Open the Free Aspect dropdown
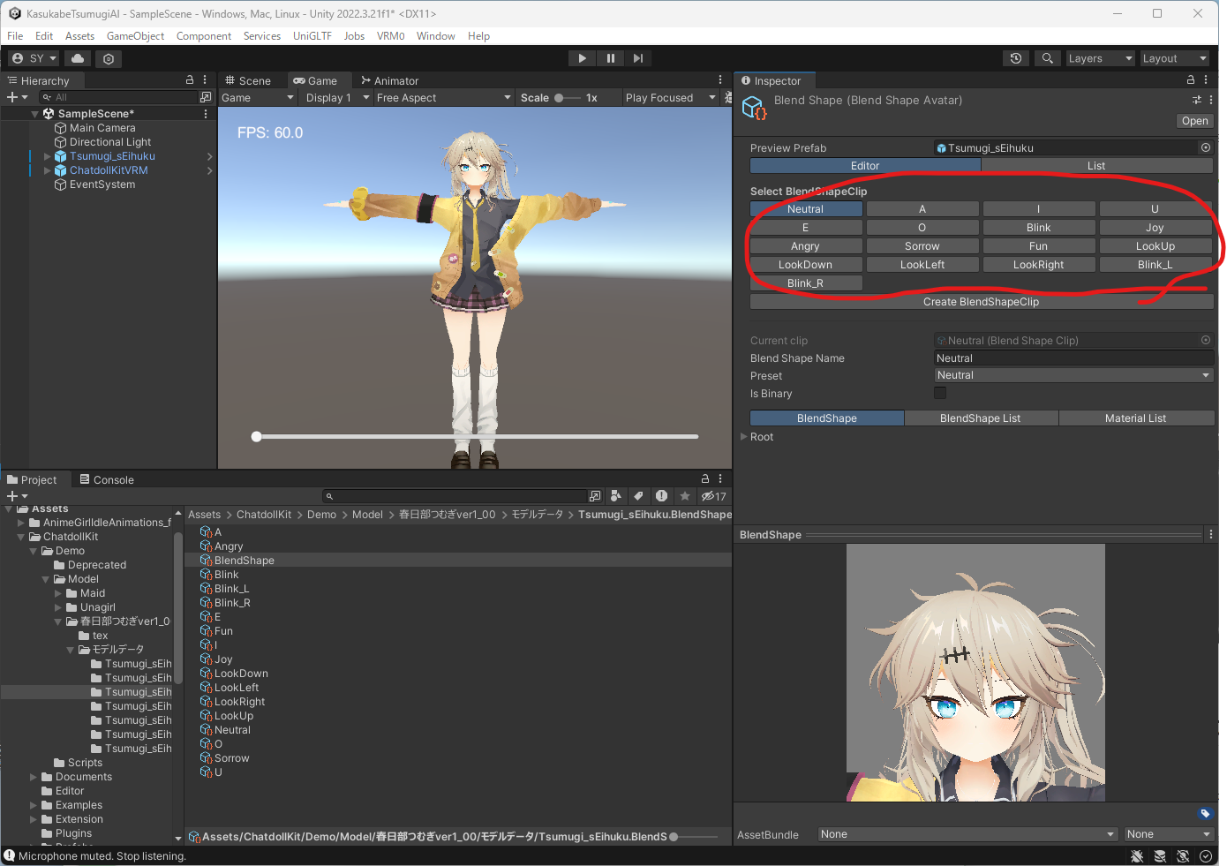Image resolution: width=1227 pixels, height=866 pixels. (444, 97)
